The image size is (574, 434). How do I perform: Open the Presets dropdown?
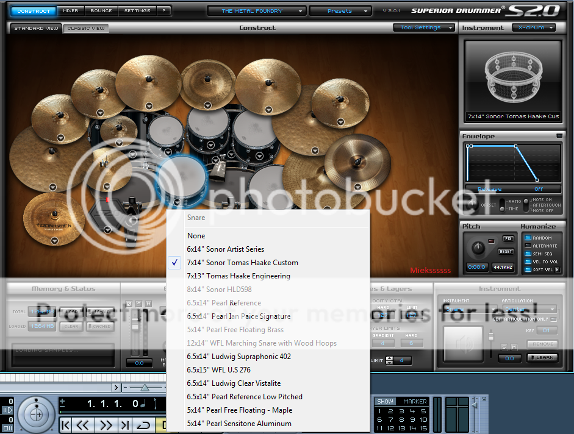pyautogui.click(x=340, y=11)
